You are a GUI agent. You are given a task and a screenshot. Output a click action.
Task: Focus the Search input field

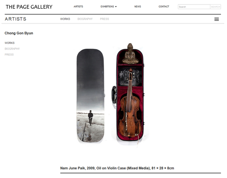(194, 7)
